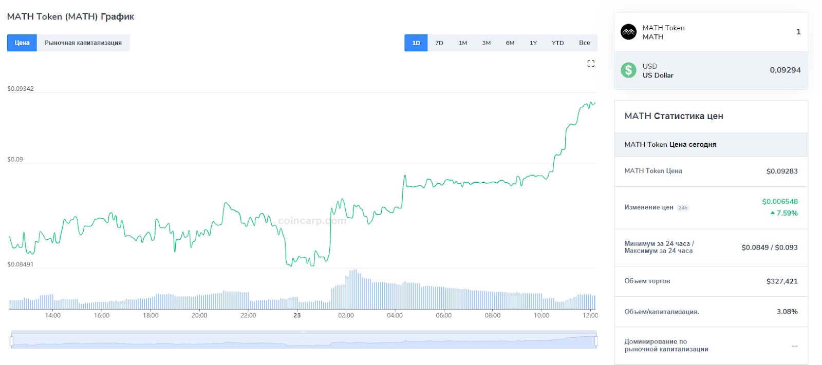Switch to Рыночная капитализация tab

pos(83,43)
